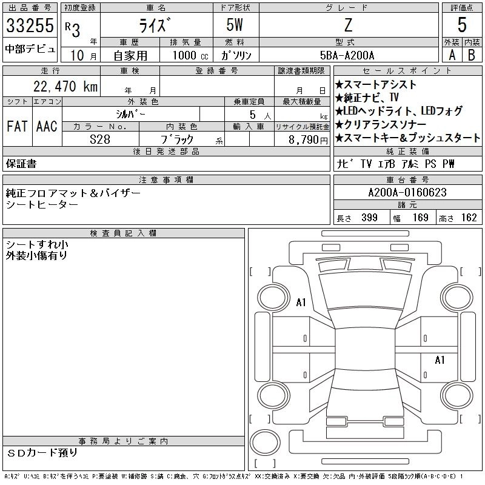The image size is (485, 485).
Task: Select the color number S28
Action: (101, 139)
